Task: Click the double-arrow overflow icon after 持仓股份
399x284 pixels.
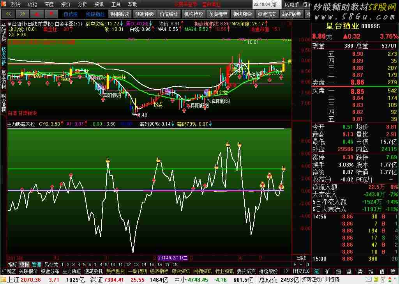Action: [286, 271]
